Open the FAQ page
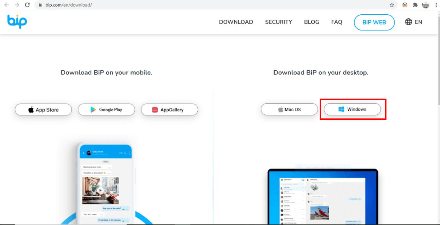Screen dimensions: 440x225 pos(337,22)
